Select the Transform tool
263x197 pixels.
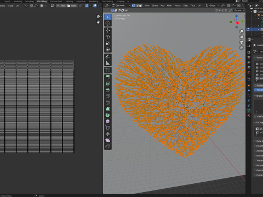[108, 49]
